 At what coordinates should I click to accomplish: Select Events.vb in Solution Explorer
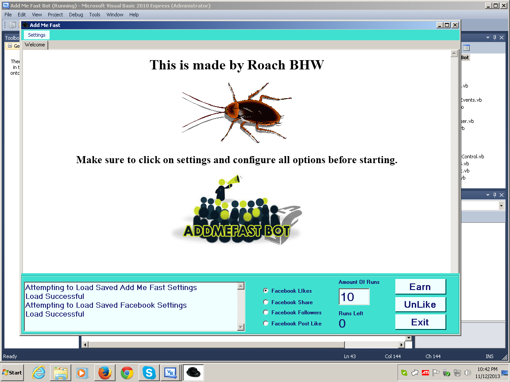click(471, 100)
